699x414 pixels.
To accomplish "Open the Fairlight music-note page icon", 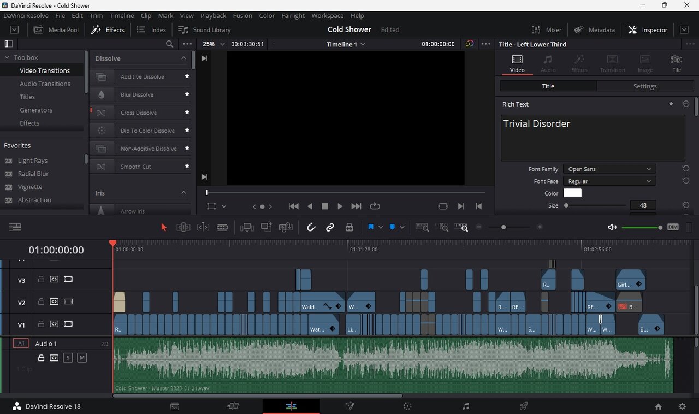I will [x=466, y=406].
